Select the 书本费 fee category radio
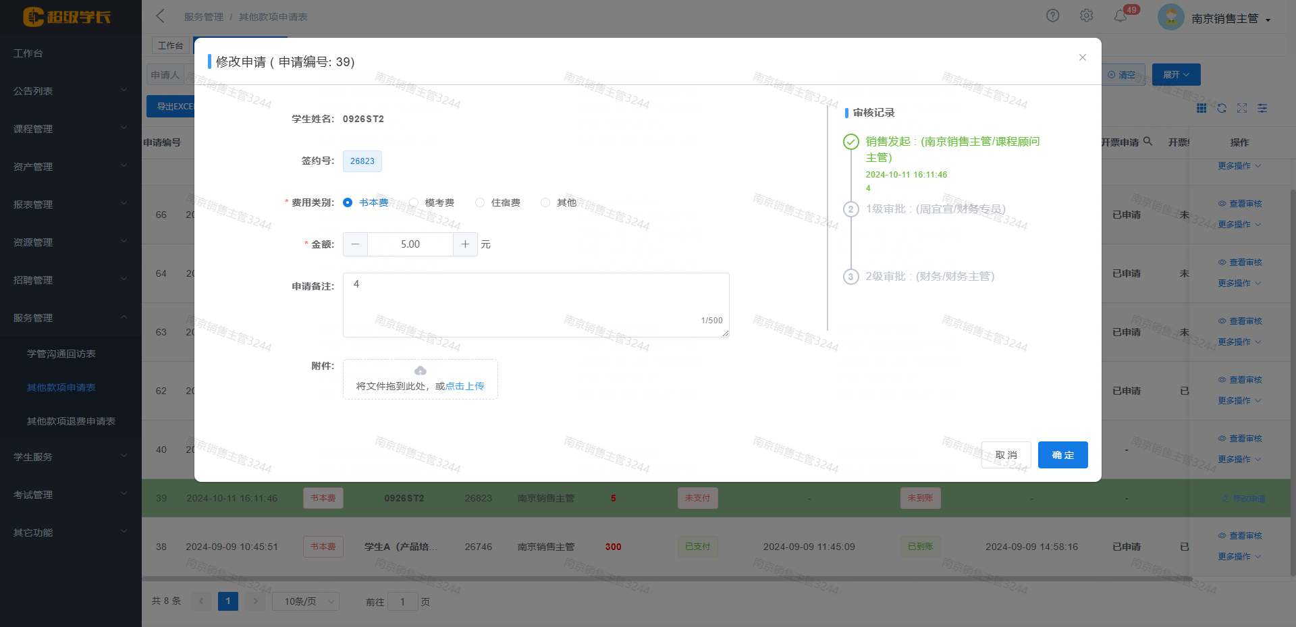Viewport: 1296px width, 627px height. [x=348, y=202]
